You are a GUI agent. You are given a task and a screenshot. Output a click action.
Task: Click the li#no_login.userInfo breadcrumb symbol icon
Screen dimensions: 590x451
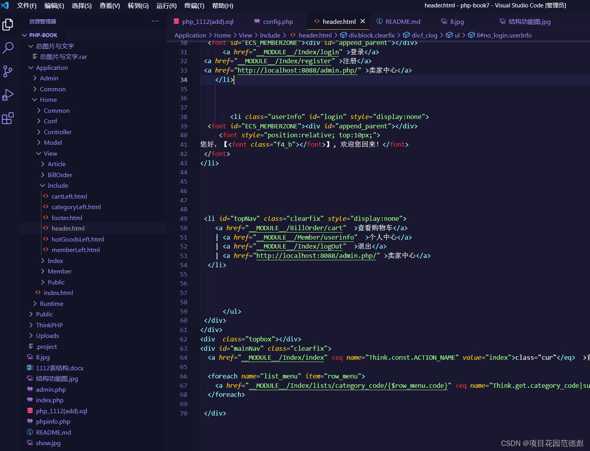pos(471,35)
